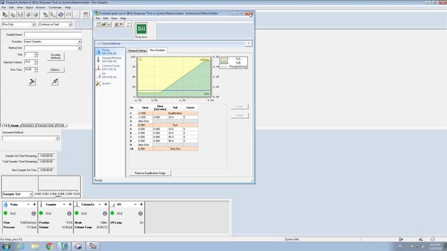Open System tools item in the sidebar

pyautogui.click(x=103, y=84)
